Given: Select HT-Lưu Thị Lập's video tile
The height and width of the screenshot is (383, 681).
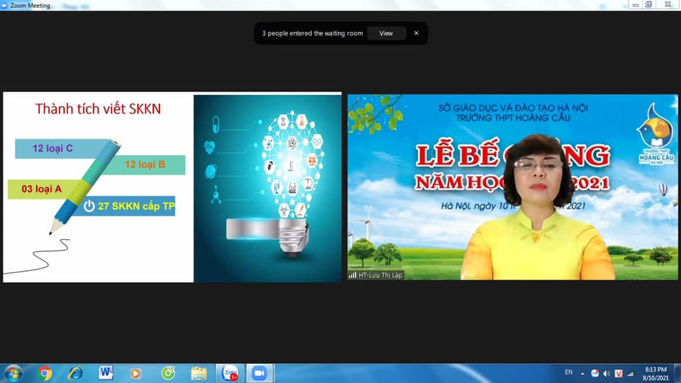Looking at the screenshot, I should [x=512, y=187].
